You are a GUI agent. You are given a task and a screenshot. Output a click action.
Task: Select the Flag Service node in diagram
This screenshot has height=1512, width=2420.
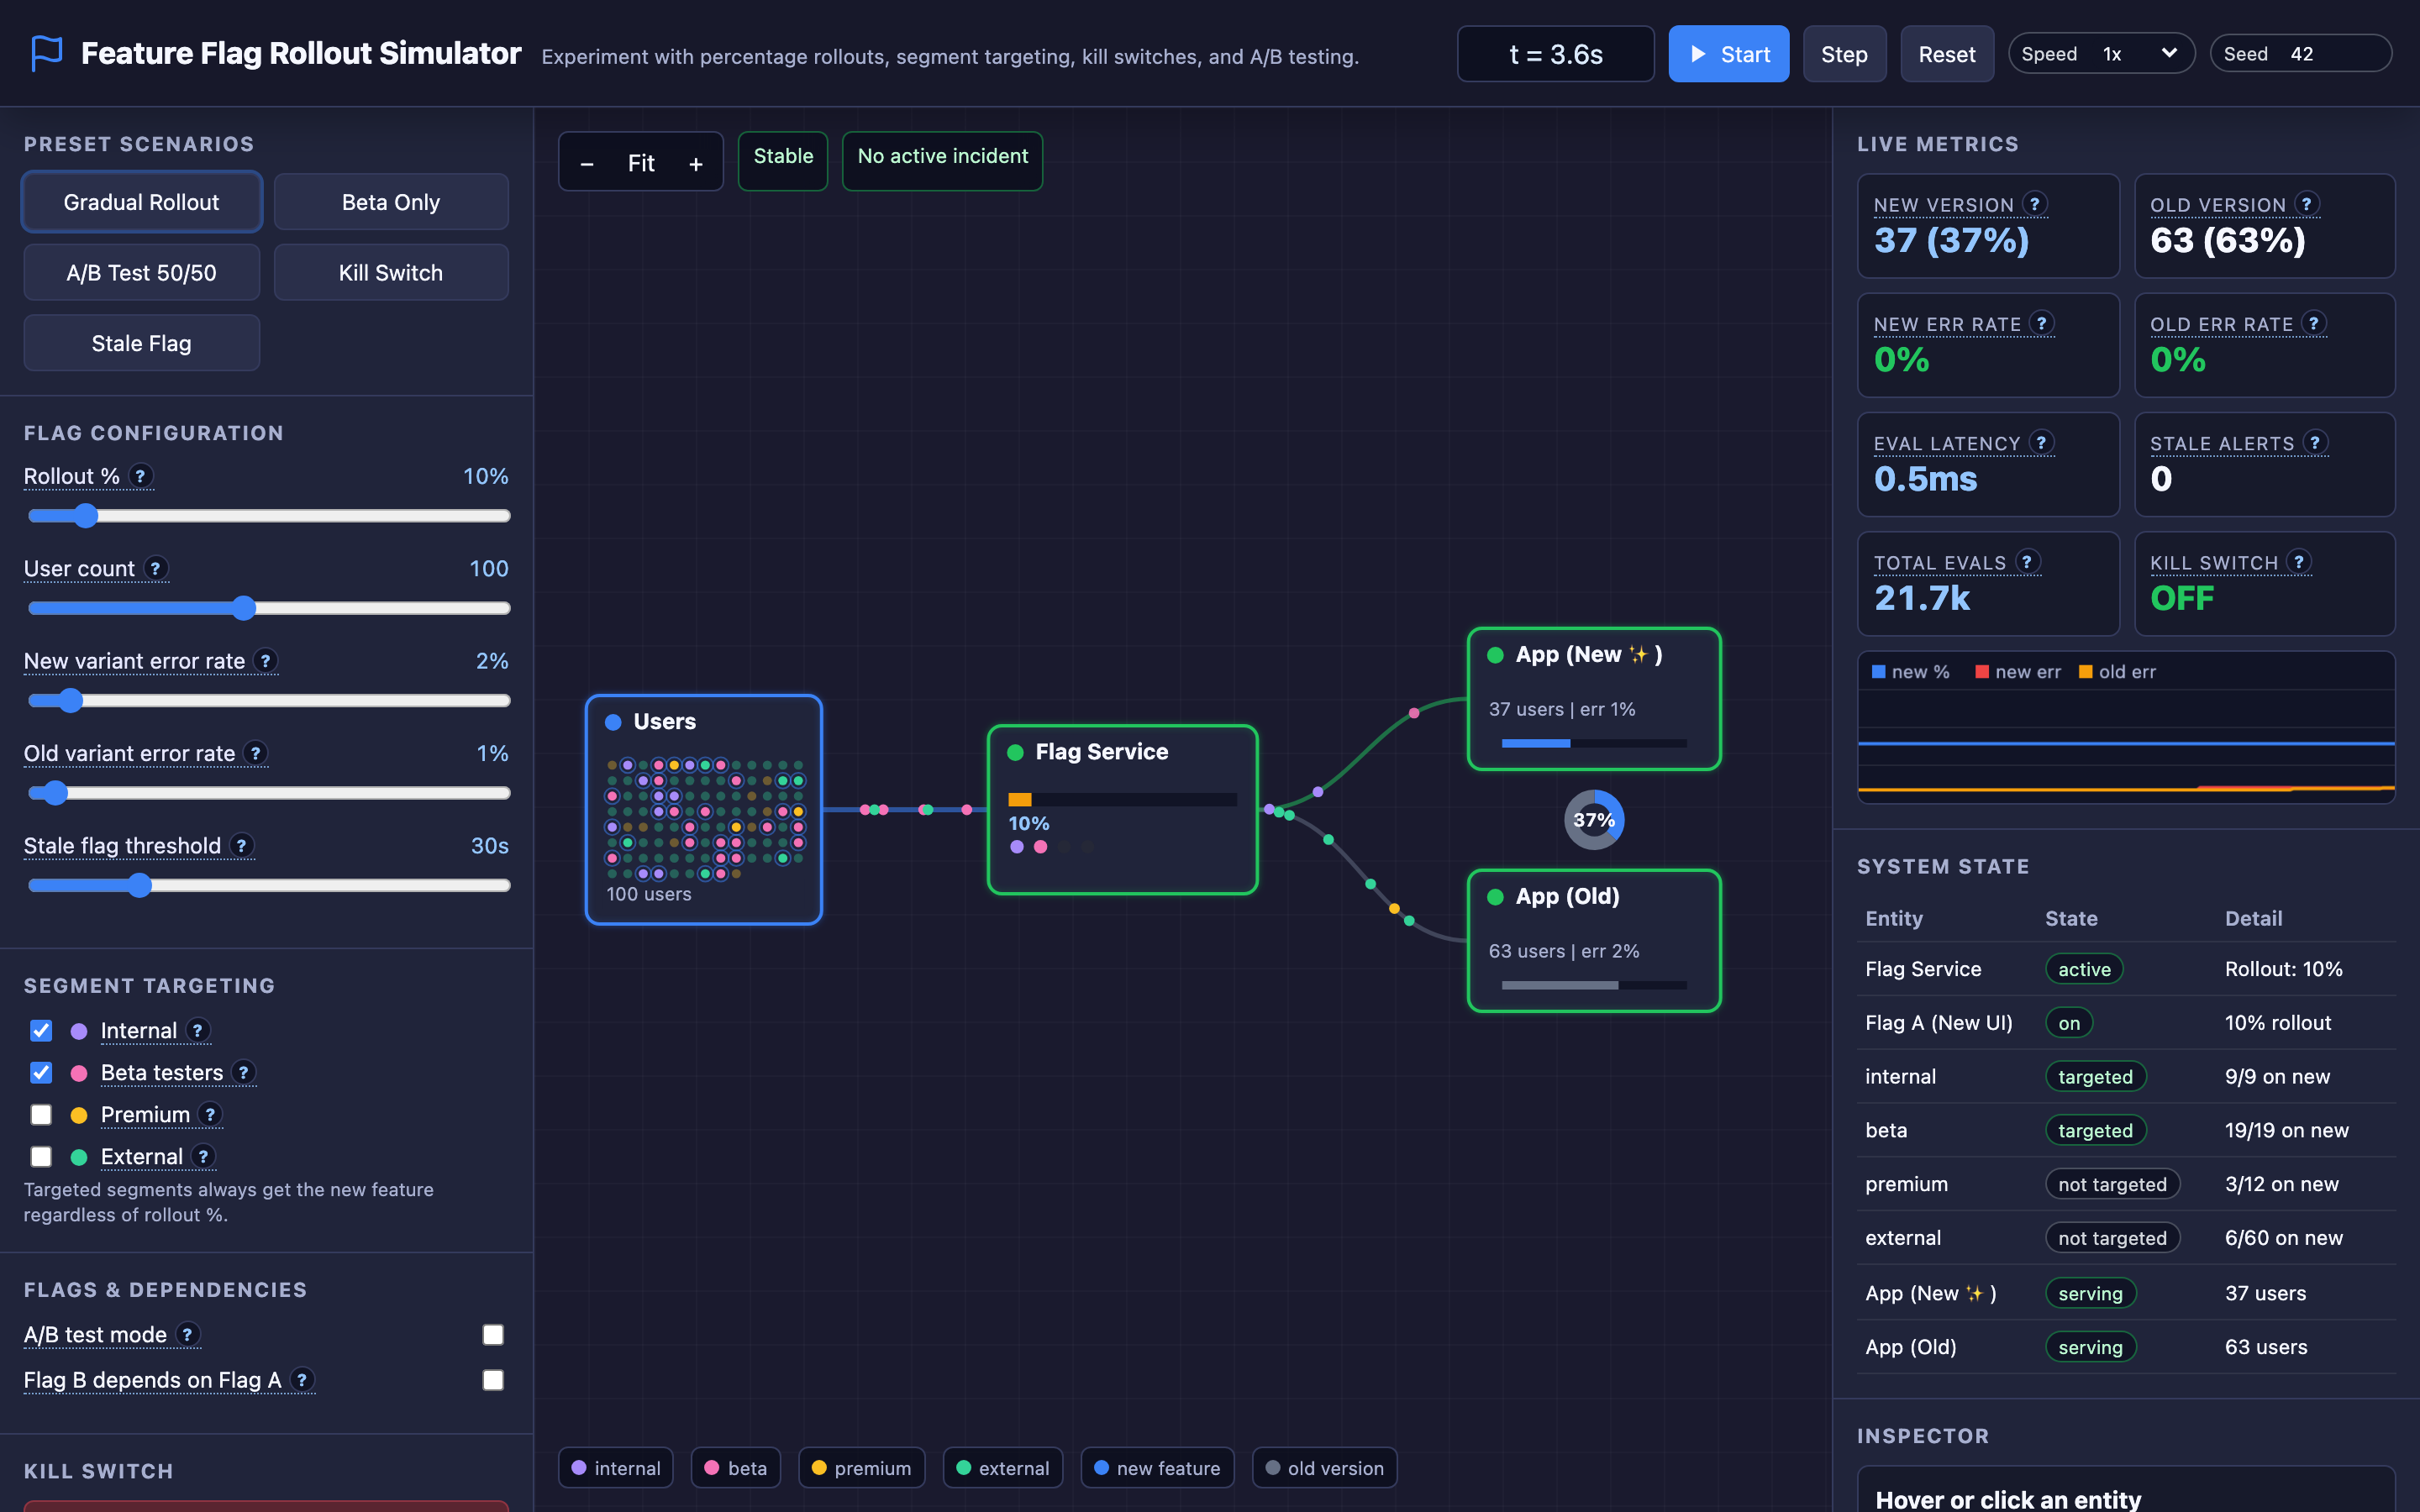click(1122, 809)
